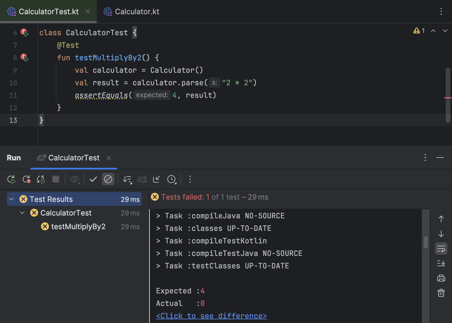The height and width of the screenshot is (323, 452).
Task: Toggle soft-wrap in console output
Action: [441, 249]
